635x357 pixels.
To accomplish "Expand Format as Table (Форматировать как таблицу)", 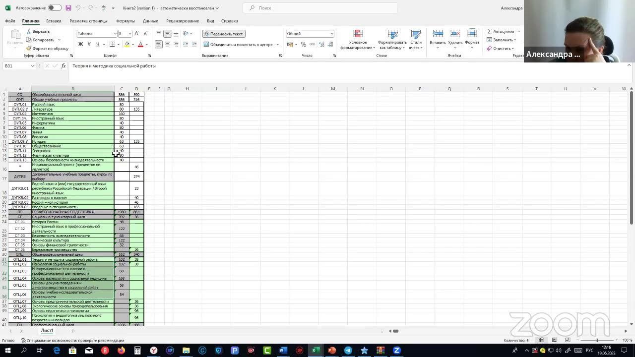I will [x=392, y=40].
